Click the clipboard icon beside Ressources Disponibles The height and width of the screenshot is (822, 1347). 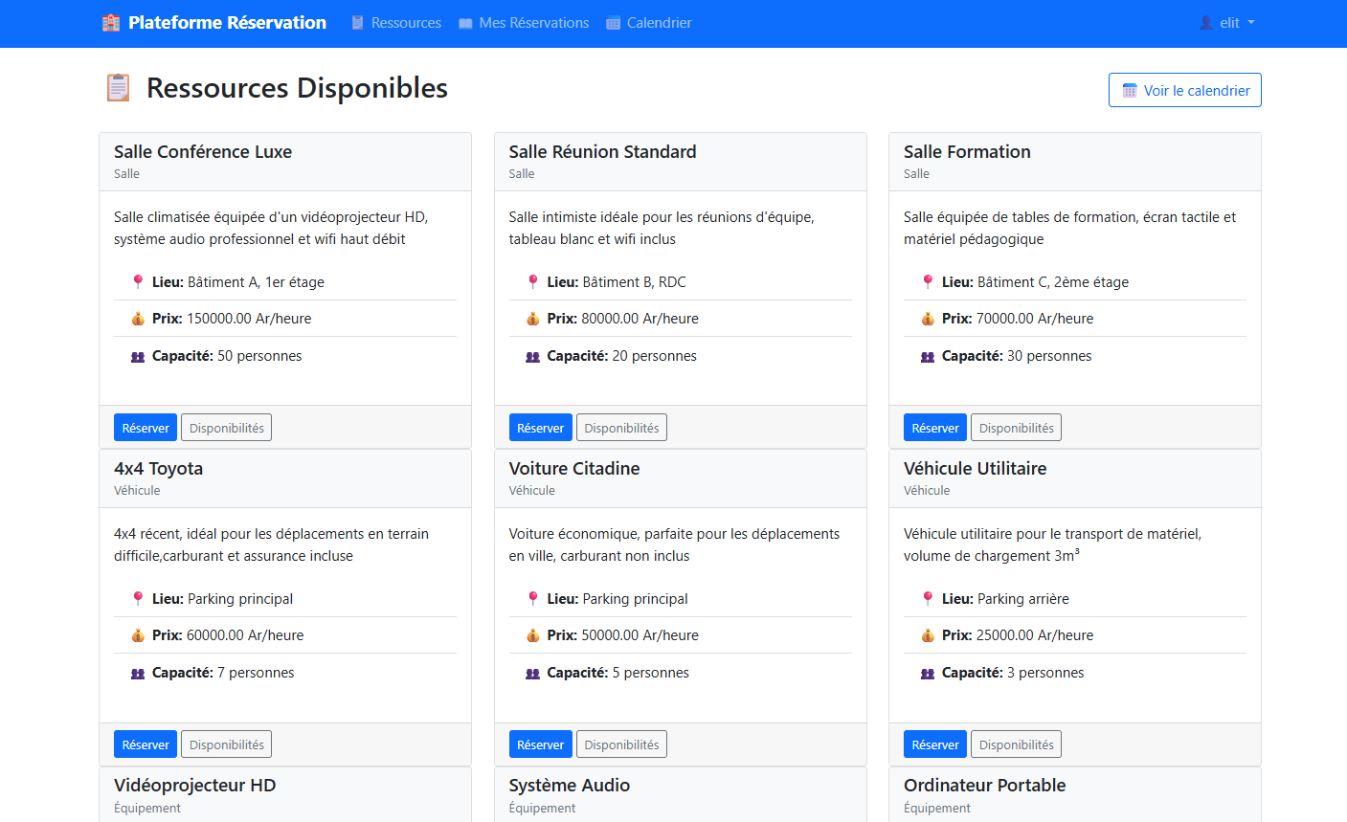(118, 88)
